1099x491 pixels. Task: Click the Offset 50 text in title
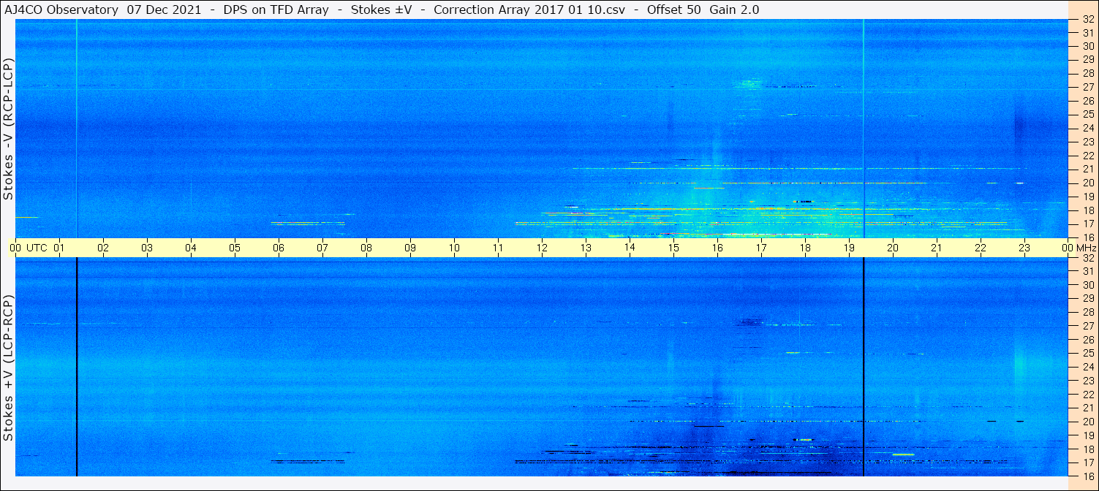click(x=674, y=9)
